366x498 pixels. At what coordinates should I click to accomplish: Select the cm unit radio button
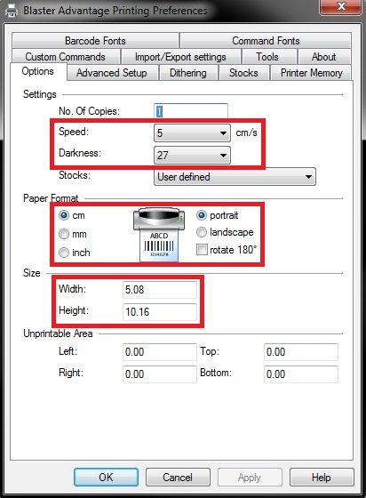(64, 215)
